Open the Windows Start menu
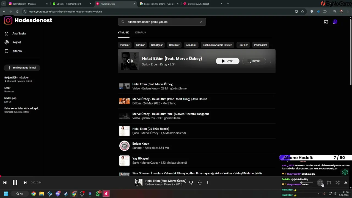 (x=6, y=194)
